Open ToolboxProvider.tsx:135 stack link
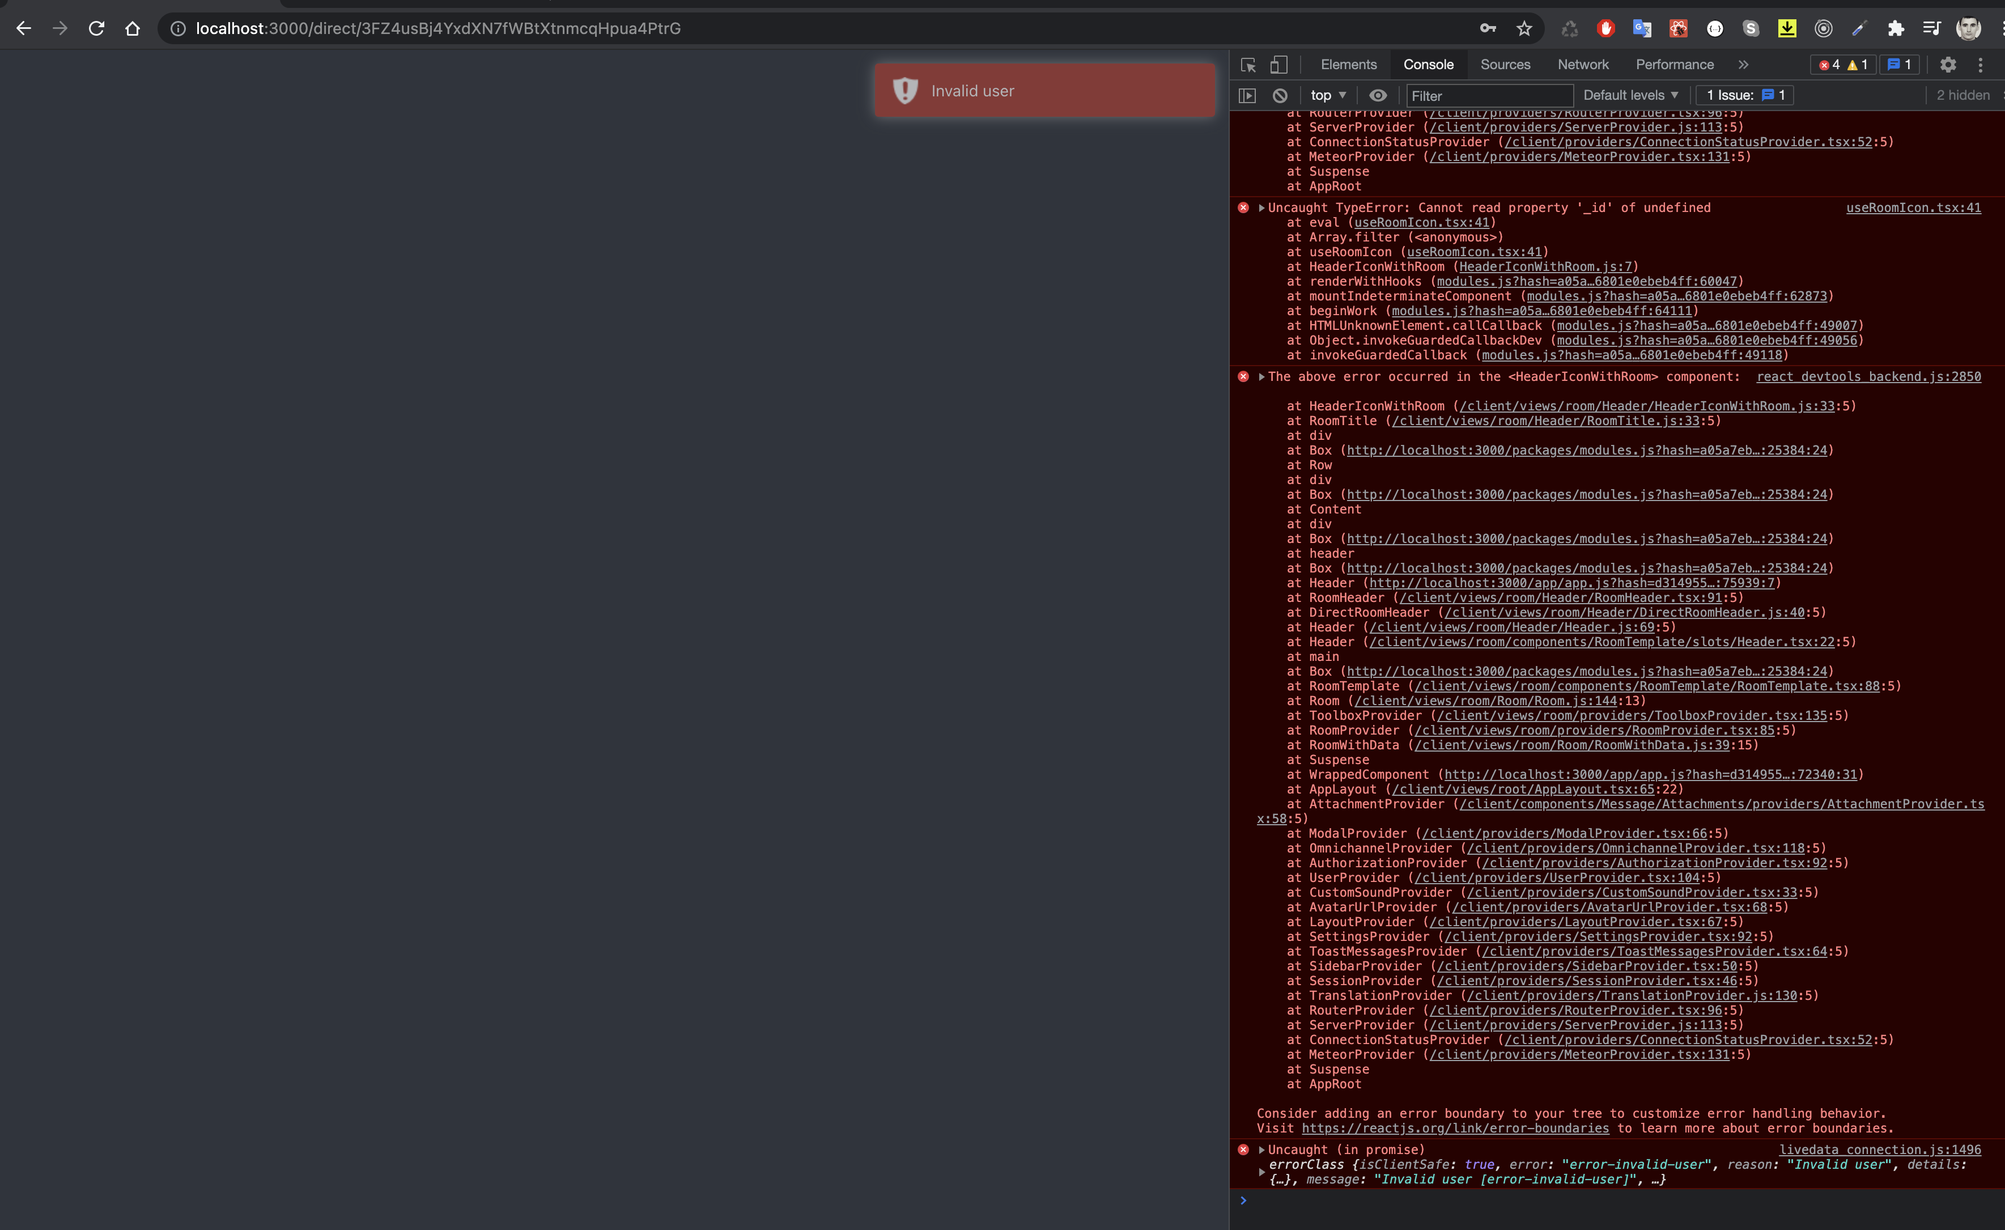The height and width of the screenshot is (1230, 2005). [1632, 715]
